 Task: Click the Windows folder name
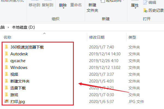click(19, 68)
